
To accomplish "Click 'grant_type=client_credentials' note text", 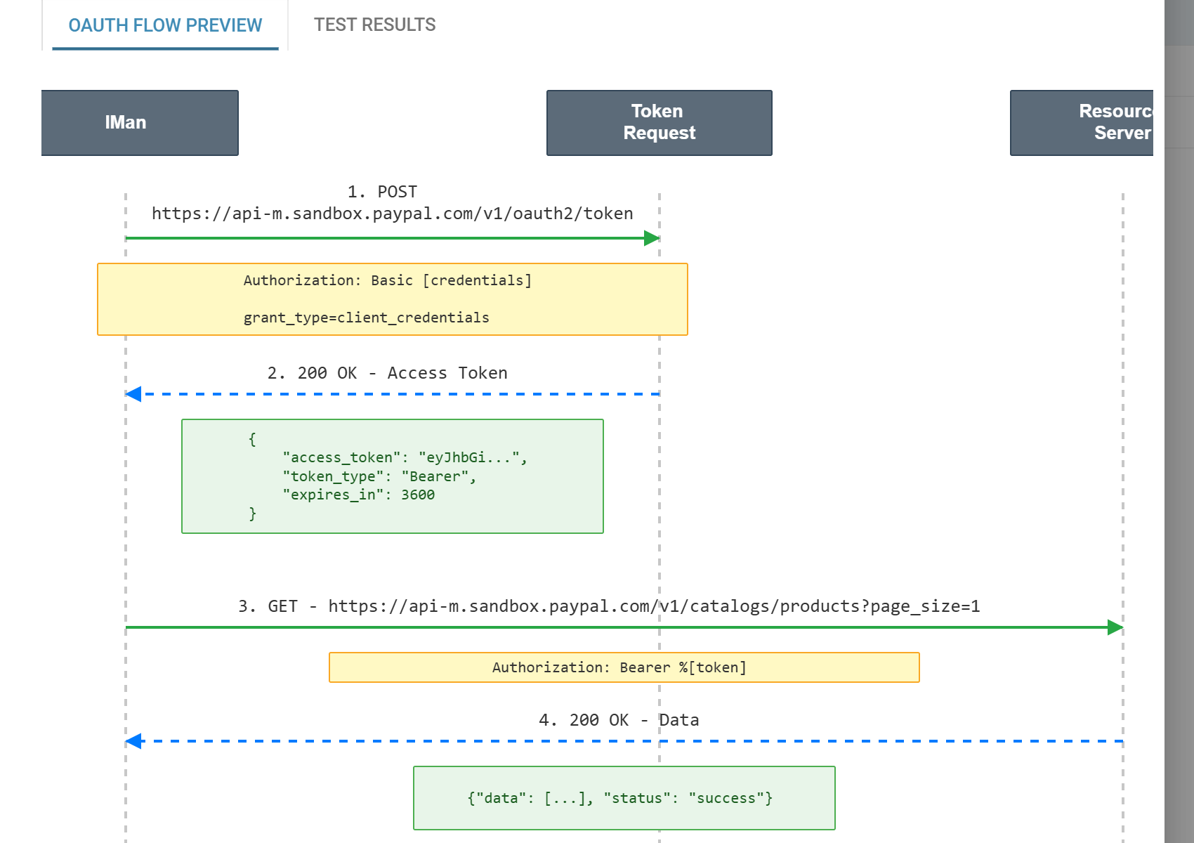I will click(x=366, y=318).
